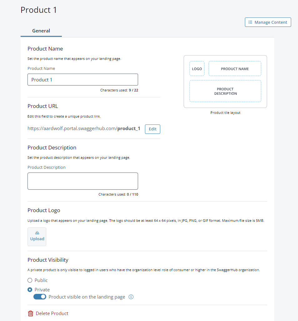Click inside the Product Name input field
The height and width of the screenshot is (321, 298).
pos(82,80)
